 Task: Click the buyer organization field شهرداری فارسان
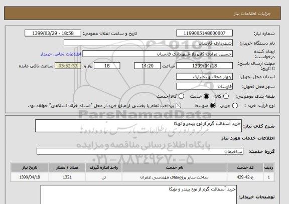pos(148,43)
